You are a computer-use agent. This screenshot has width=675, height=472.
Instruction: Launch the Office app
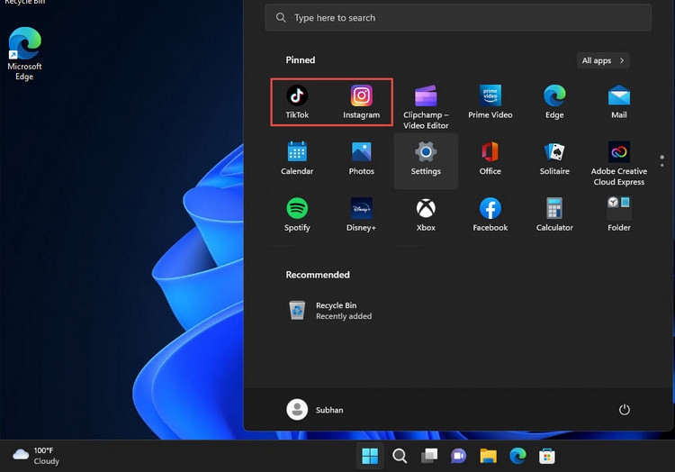[490, 159]
